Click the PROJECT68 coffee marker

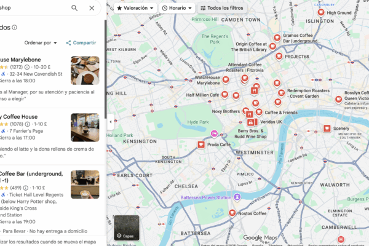point(279,57)
